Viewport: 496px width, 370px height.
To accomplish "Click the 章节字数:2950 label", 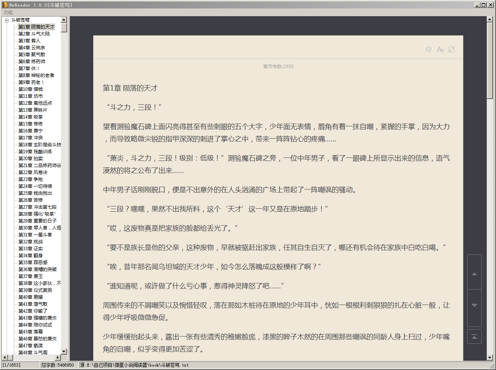I will click(x=278, y=67).
